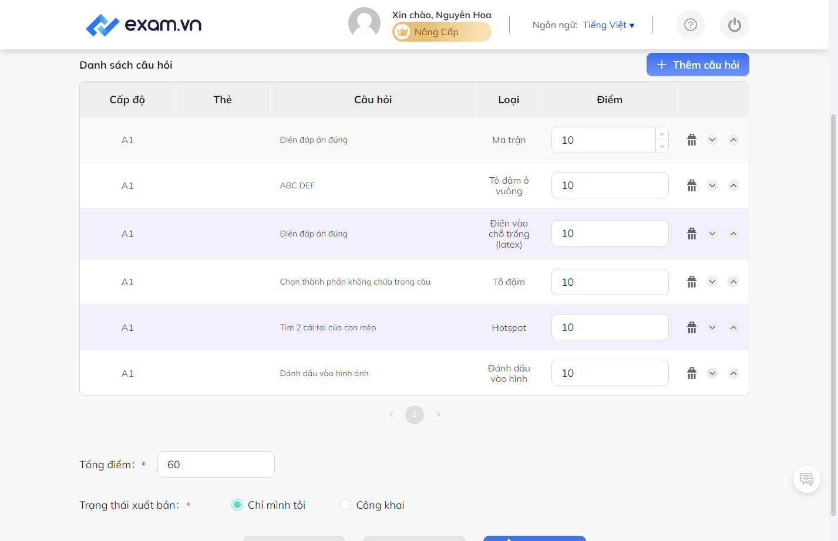
Task: Select the Công khai radio option
Action: pyautogui.click(x=345, y=505)
